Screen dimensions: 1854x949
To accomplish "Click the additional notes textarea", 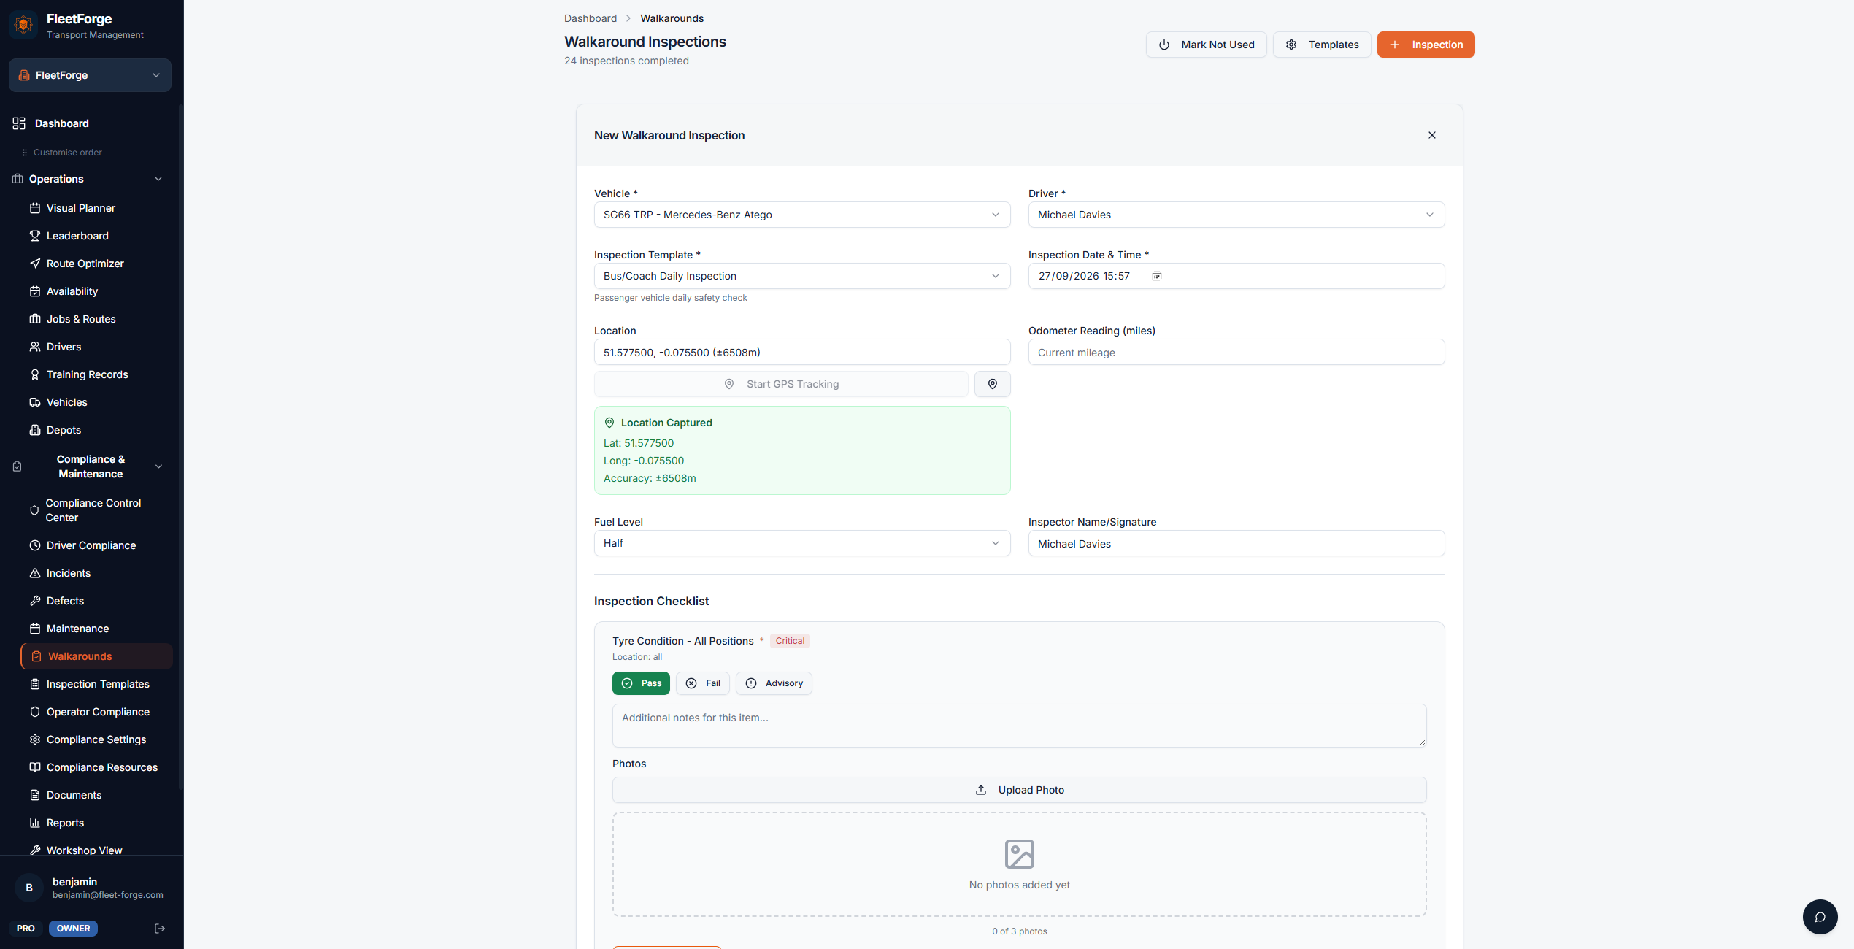I will pyautogui.click(x=1019, y=726).
